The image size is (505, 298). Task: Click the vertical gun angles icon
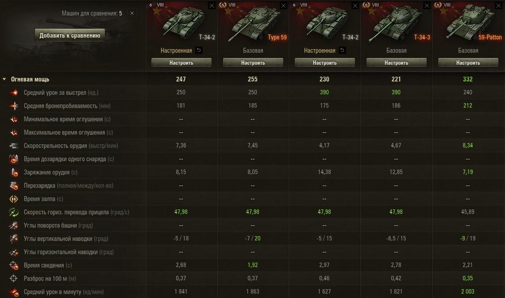point(14,239)
